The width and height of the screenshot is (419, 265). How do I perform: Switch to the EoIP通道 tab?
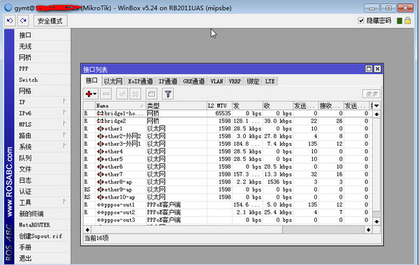[x=140, y=82]
